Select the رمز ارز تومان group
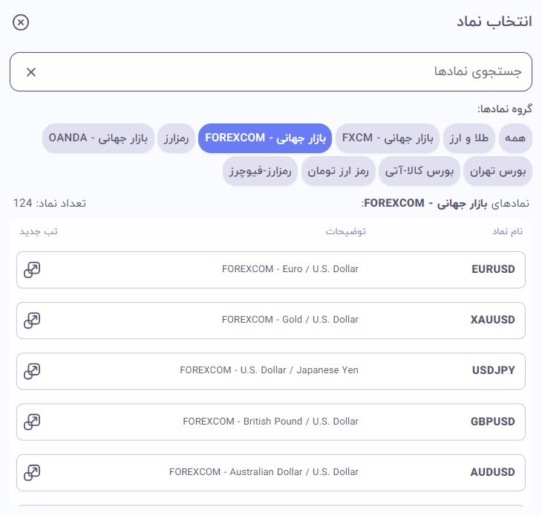 [x=339, y=171]
